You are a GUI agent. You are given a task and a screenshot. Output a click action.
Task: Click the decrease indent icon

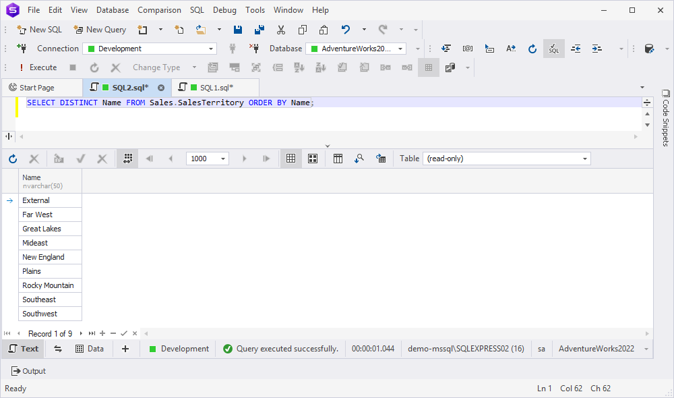pos(576,49)
